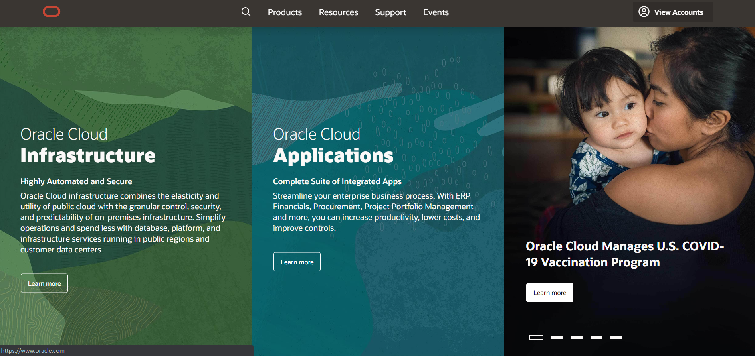Image resolution: width=755 pixels, height=356 pixels.
Task: Open the Events menu
Action: 436,12
